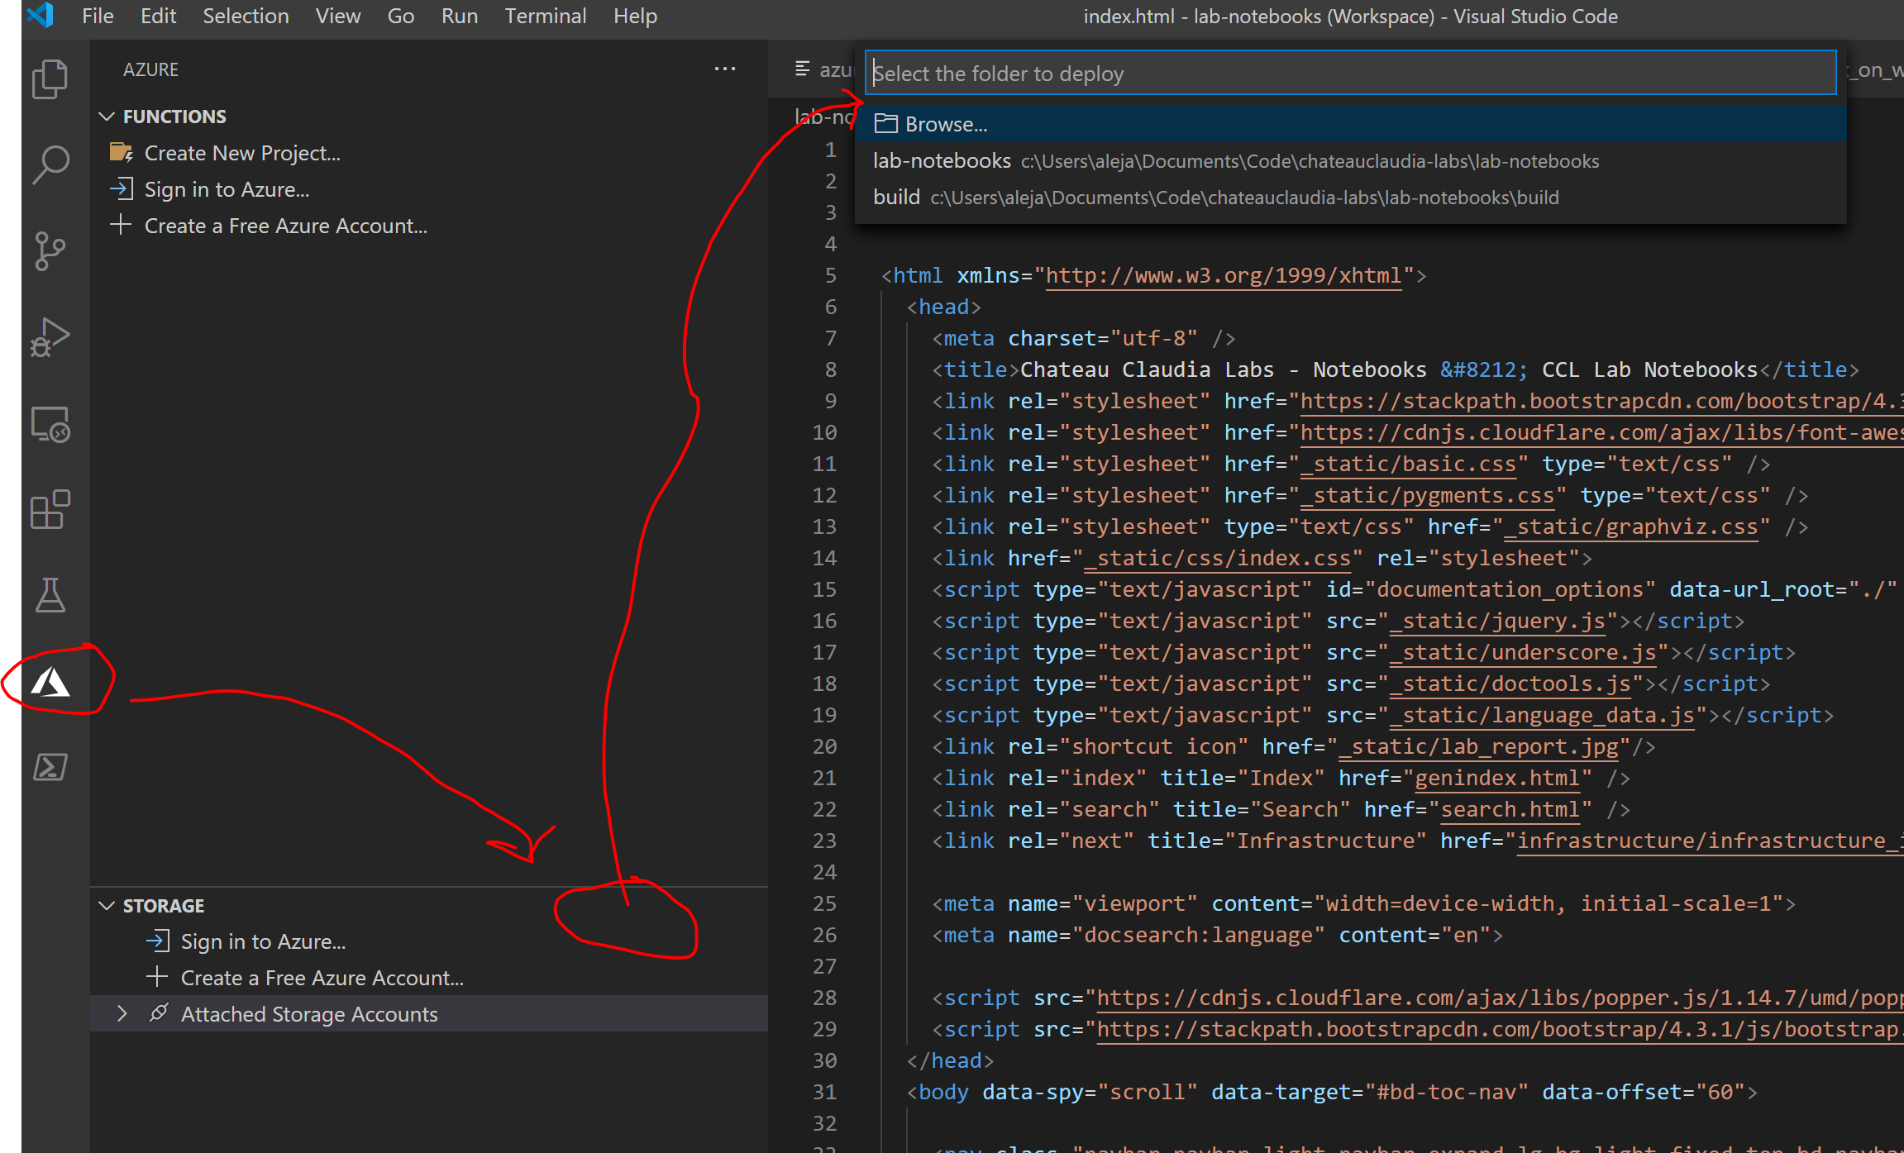
Task: Click the Browse folder icon in the picker
Action: point(884,123)
